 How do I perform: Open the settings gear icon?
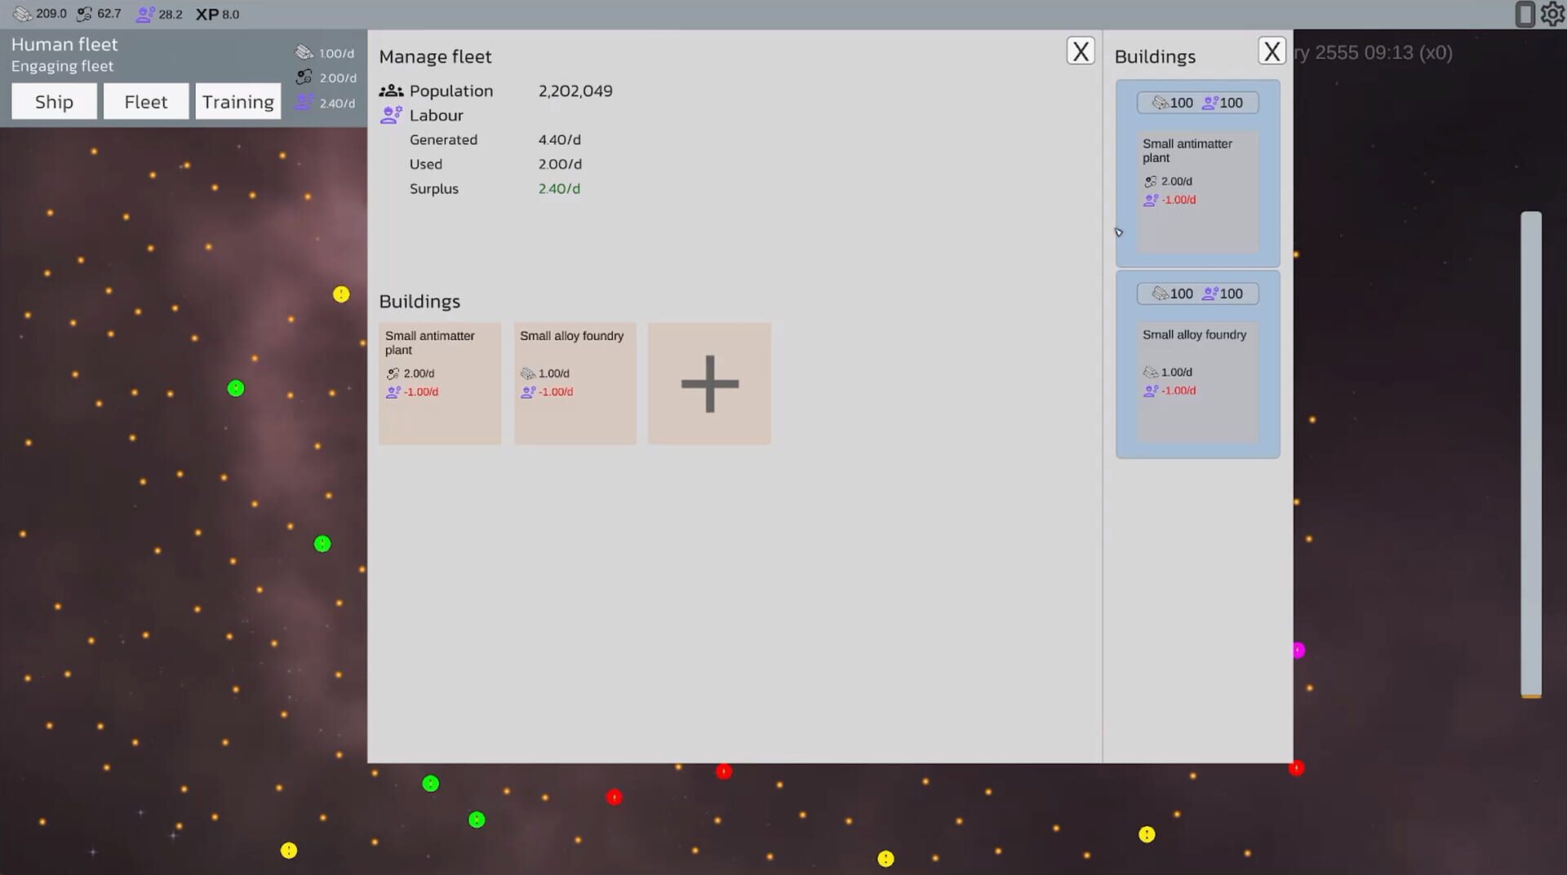click(1551, 14)
